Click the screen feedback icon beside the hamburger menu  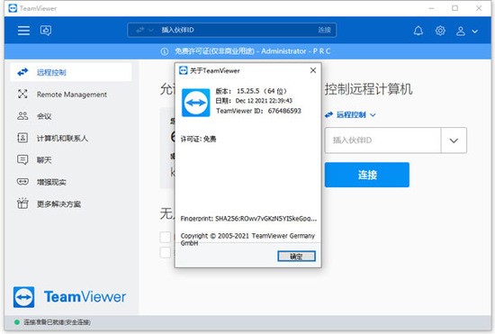pyautogui.click(x=46, y=31)
